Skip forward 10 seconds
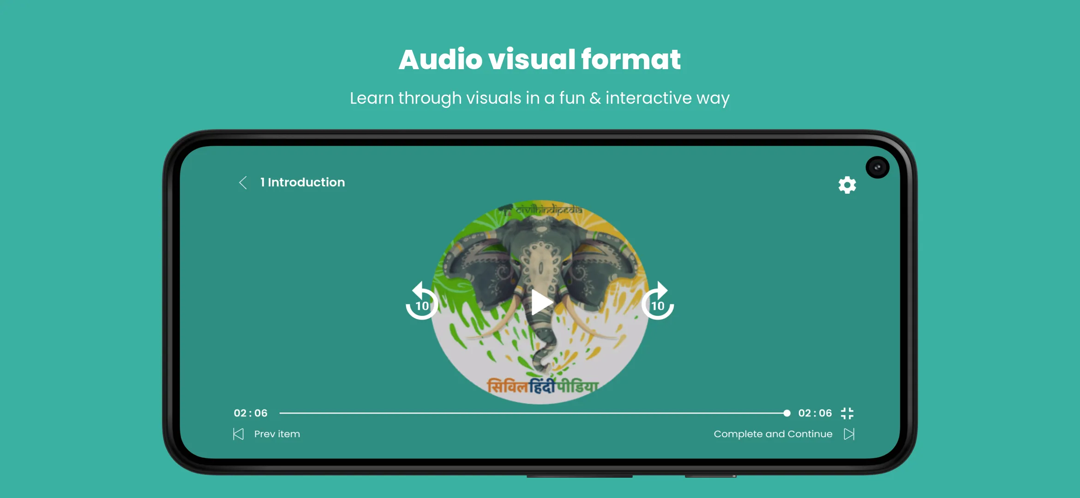The height and width of the screenshot is (498, 1080). coord(658,301)
